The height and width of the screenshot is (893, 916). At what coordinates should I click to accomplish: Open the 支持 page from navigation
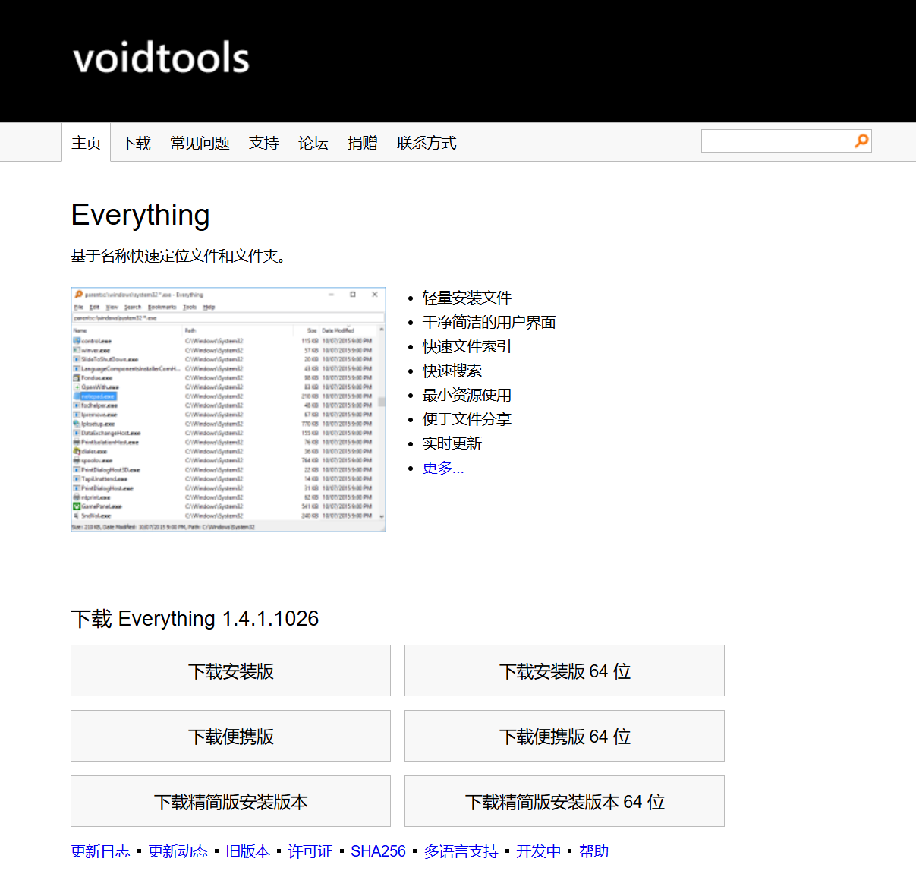263,143
